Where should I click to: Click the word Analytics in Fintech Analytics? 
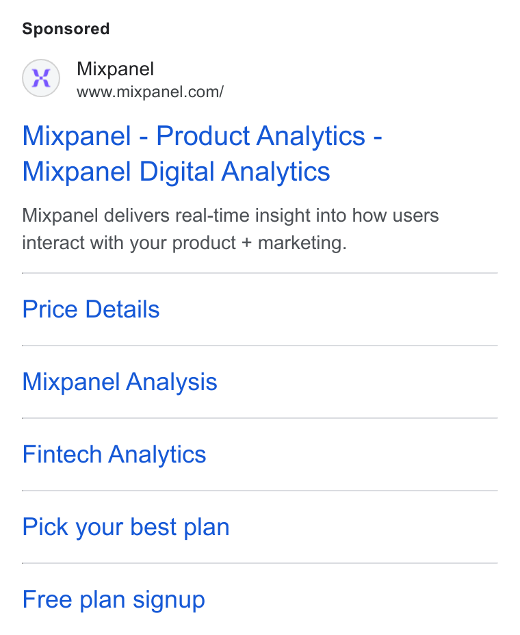(x=157, y=454)
